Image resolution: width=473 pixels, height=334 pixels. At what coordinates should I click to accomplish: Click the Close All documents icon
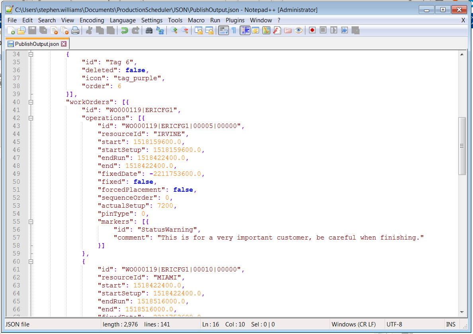pyautogui.click(x=64, y=31)
